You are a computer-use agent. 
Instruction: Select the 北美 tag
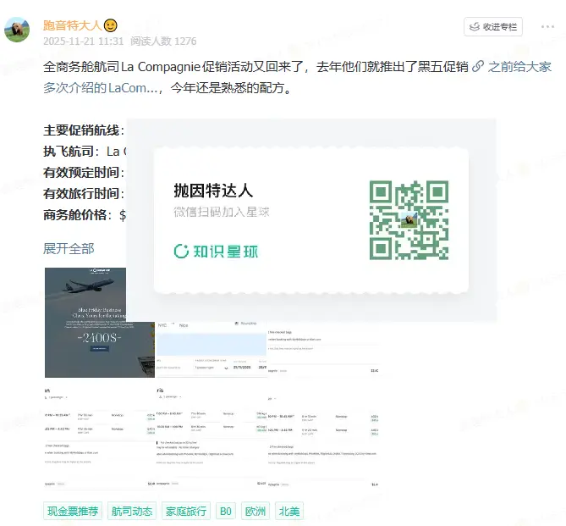tap(289, 511)
